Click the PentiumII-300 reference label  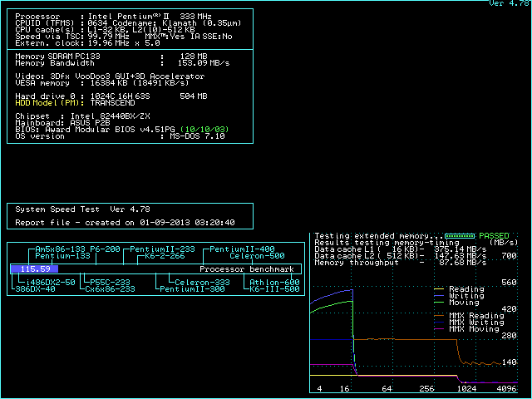point(192,289)
